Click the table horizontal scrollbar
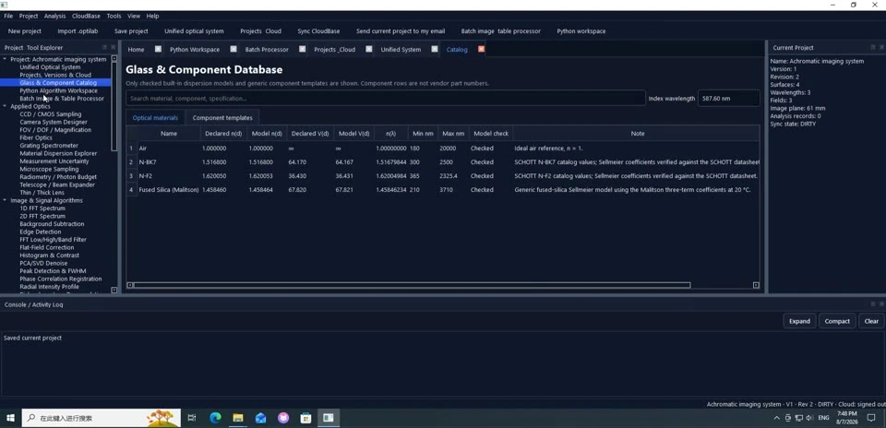This screenshot has width=886, height=428. click(x=412, y=285)
